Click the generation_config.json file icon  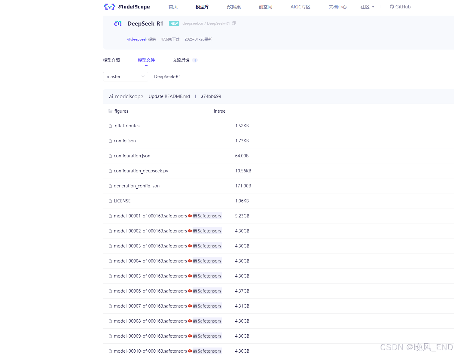point(110,186)
